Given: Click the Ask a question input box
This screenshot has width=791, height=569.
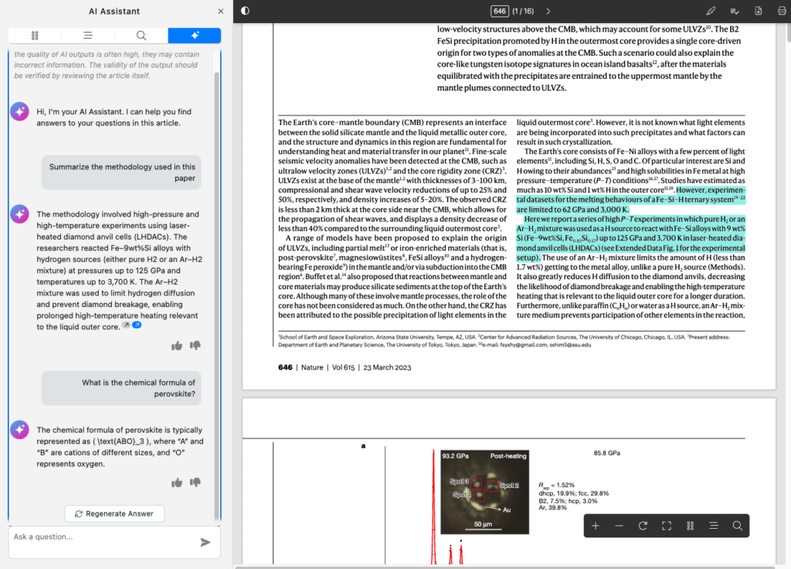Looking at the screenshot, I should click(100, 537).
